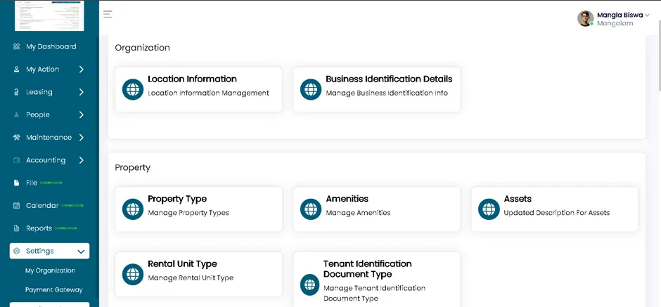The width and height of the screenshot is (661, 307).
Task: Click the user profile avatar
Action: 586,18
